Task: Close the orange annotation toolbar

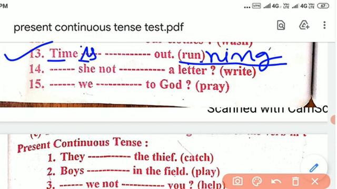Action: 315,182
